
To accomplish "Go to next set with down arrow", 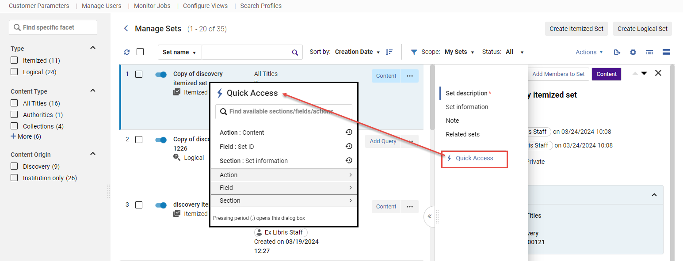I will pos(644,73).
